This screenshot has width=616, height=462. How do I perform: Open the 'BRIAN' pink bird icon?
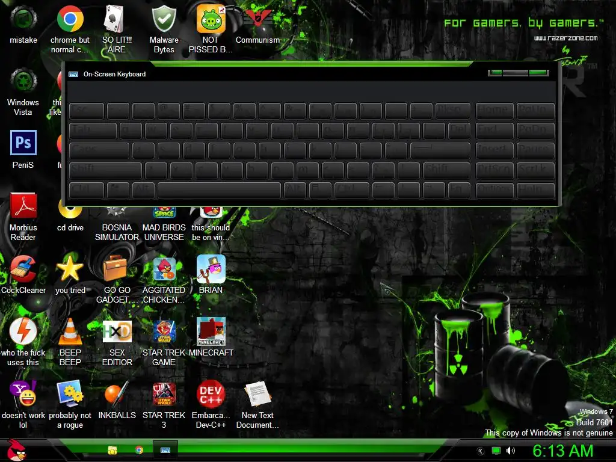[211, 275]
